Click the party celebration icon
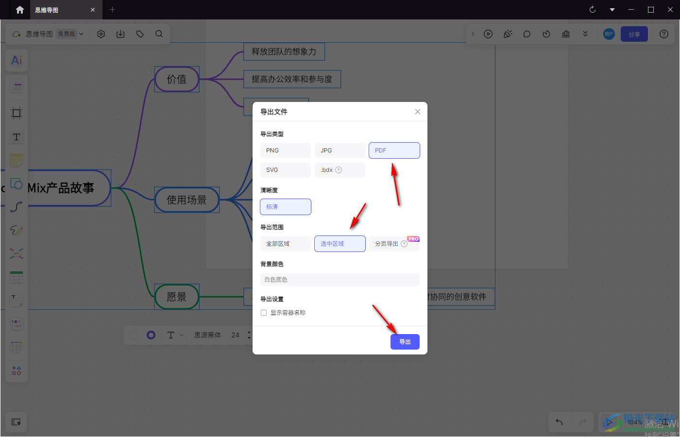The height and width of the screenshot is (437, 680). click(508, 34)
